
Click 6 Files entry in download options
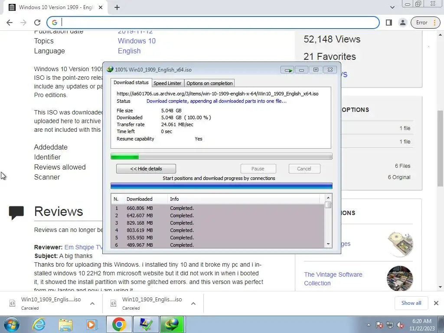402,166
